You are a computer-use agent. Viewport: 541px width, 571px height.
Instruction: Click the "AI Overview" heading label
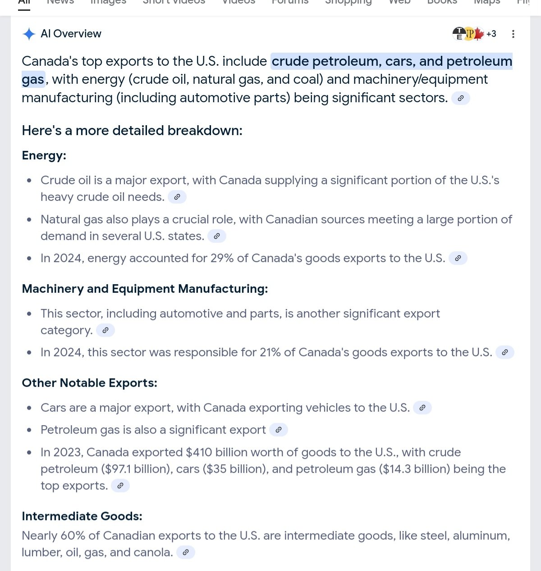coord(71,34)
